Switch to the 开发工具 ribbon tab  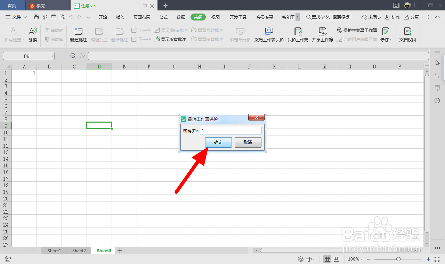(x=238, y=17)
